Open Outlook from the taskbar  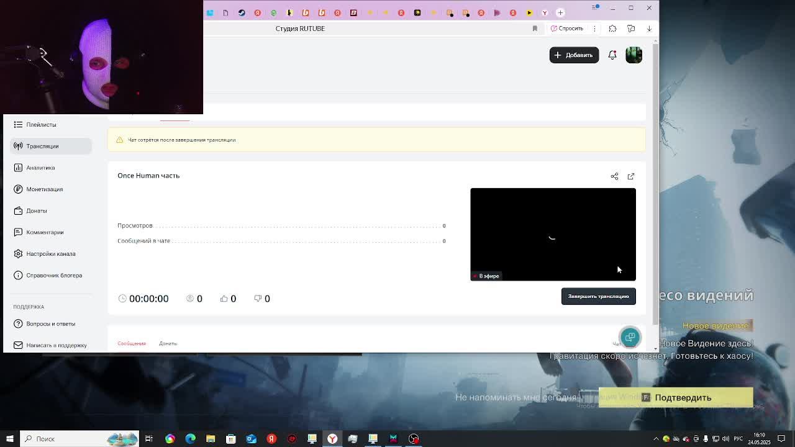pos(251,439)
